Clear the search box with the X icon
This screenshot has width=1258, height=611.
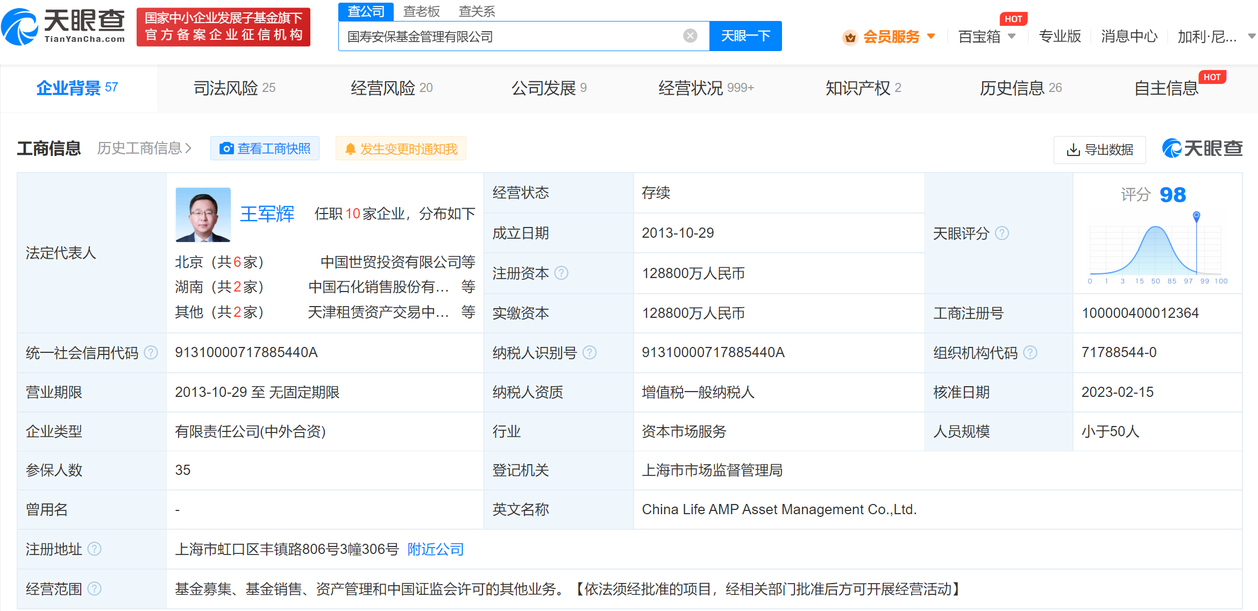pos(690,36)
